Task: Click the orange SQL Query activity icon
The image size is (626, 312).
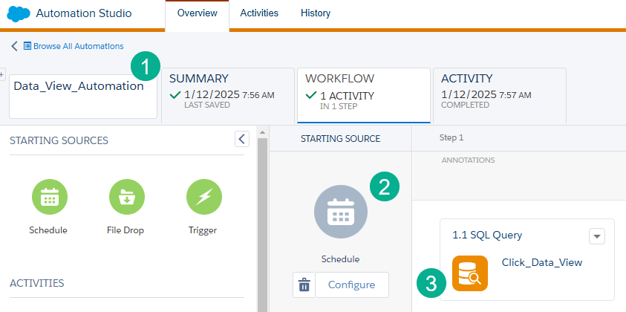Action: click(470, 273)
